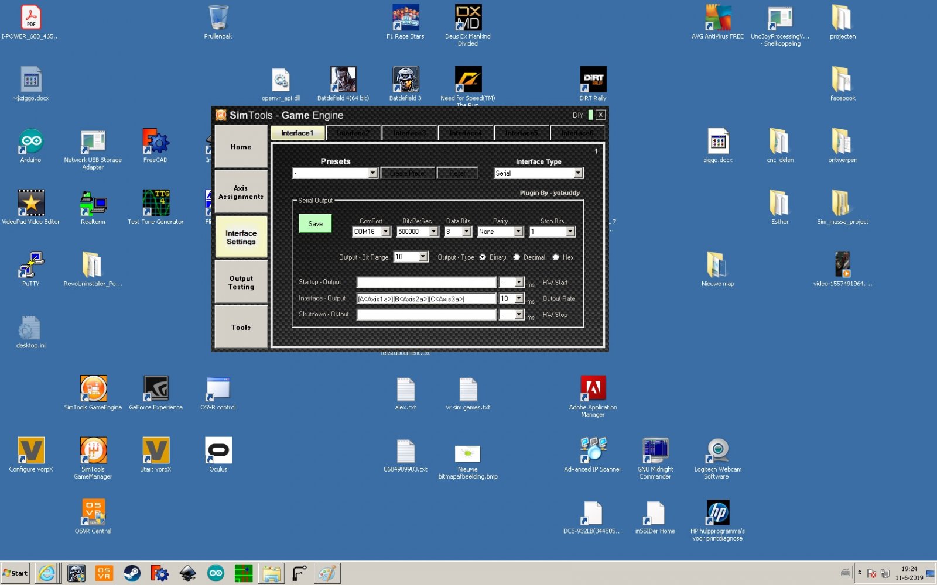Image resolution: width=937 pixels, height=585 pixels.
Task: Open the Start vorpX shortcut
Action: 156,455
